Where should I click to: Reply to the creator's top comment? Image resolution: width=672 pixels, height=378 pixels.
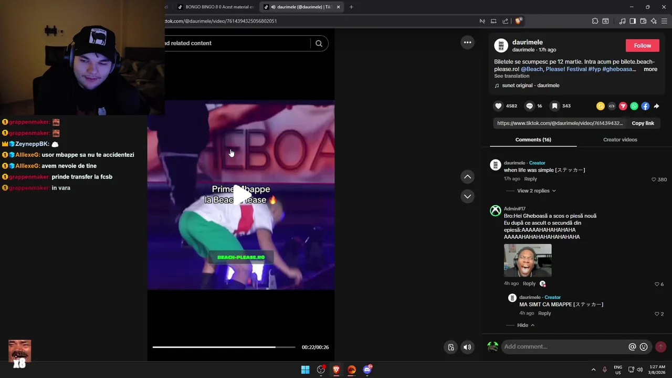pos(530,179)
